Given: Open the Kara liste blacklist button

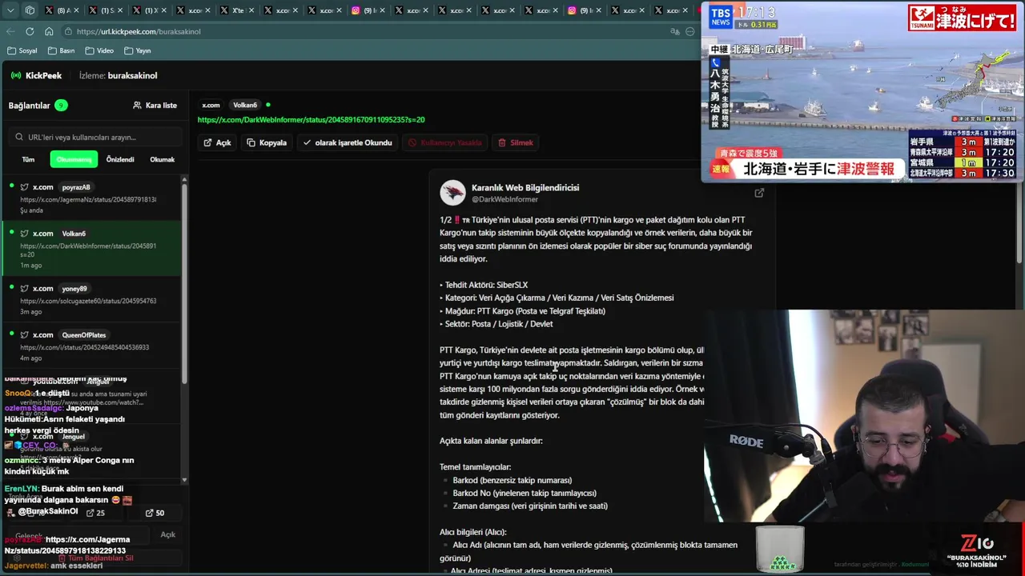Looking at the screenshot, I should click(155, 105).
